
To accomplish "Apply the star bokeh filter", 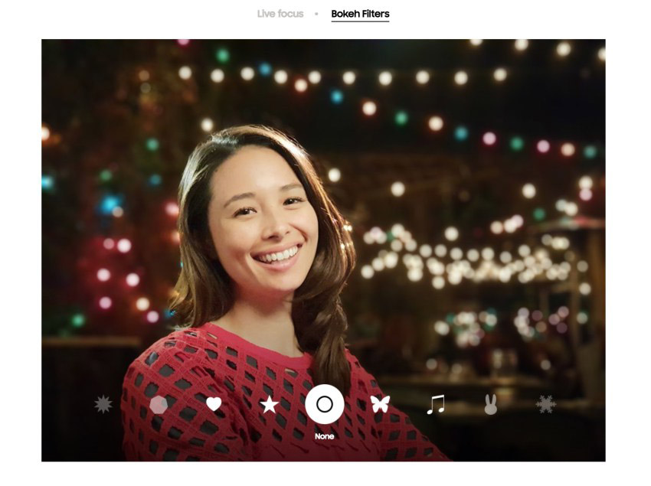I will click(270, 405).
